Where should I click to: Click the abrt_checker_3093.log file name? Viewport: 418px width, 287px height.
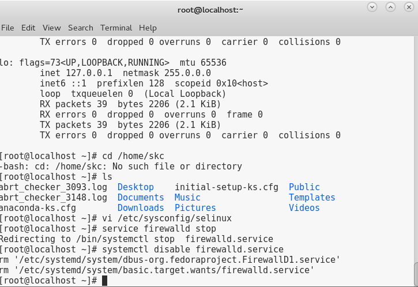pos(53,187)
